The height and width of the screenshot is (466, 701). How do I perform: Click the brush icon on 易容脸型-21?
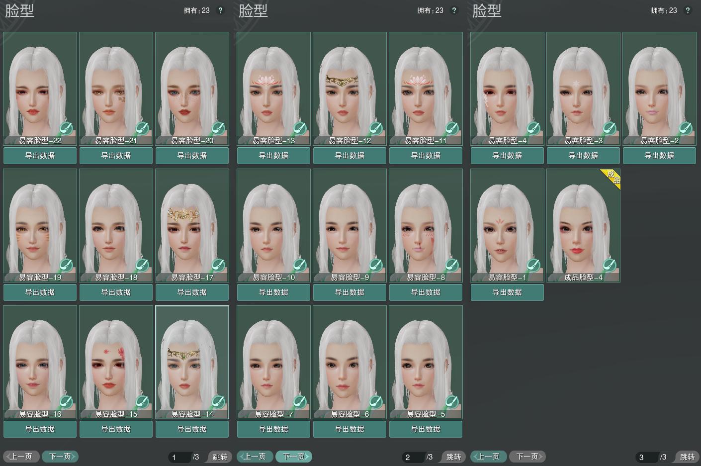tap(142, 129)
